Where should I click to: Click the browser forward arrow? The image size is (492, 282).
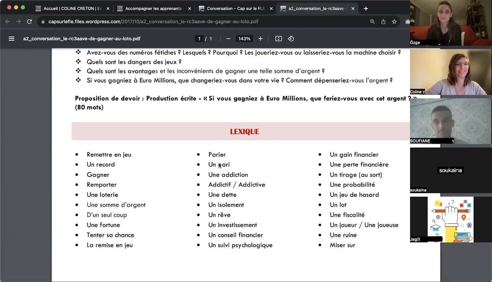click(18, 22)
